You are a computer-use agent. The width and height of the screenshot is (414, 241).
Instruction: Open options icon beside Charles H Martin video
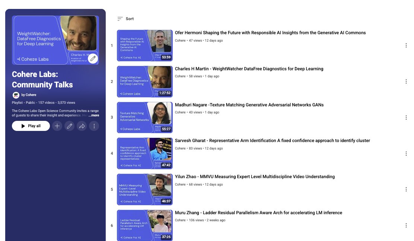click(406, 81)
